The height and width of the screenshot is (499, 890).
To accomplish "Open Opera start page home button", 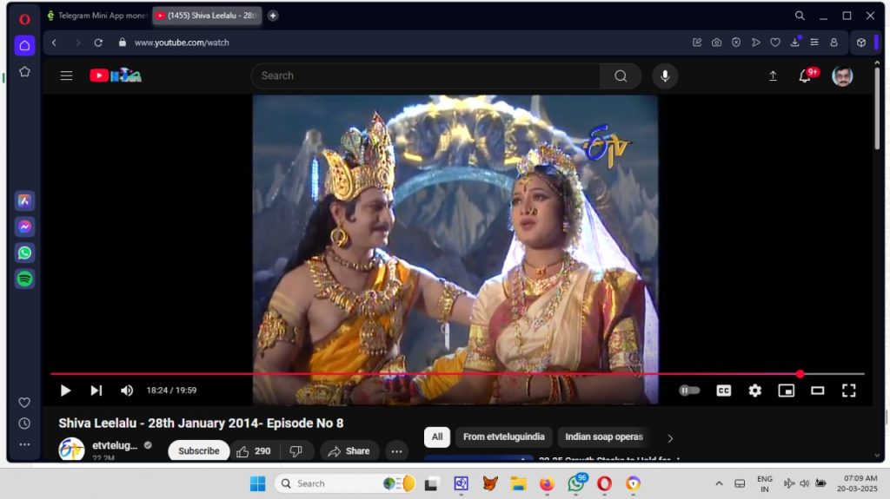I will 24,45.
